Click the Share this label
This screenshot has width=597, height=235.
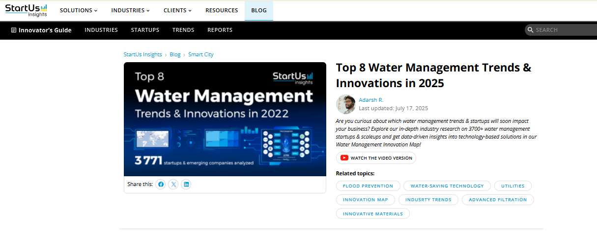(140, 185)
